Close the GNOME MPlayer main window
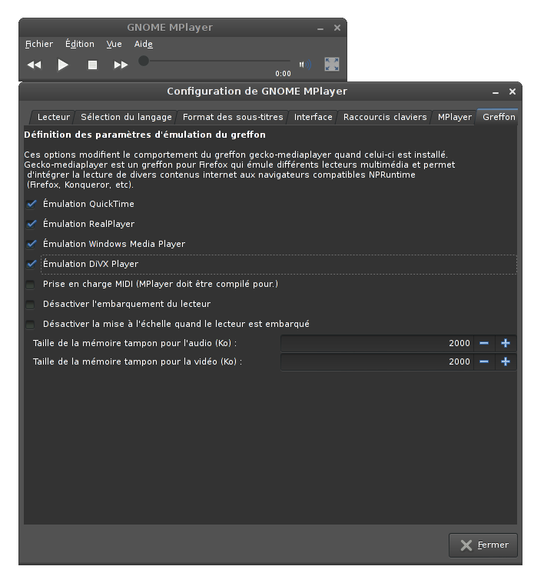The height and width of the screenshot is (573, 544). [x=337, y=28]
